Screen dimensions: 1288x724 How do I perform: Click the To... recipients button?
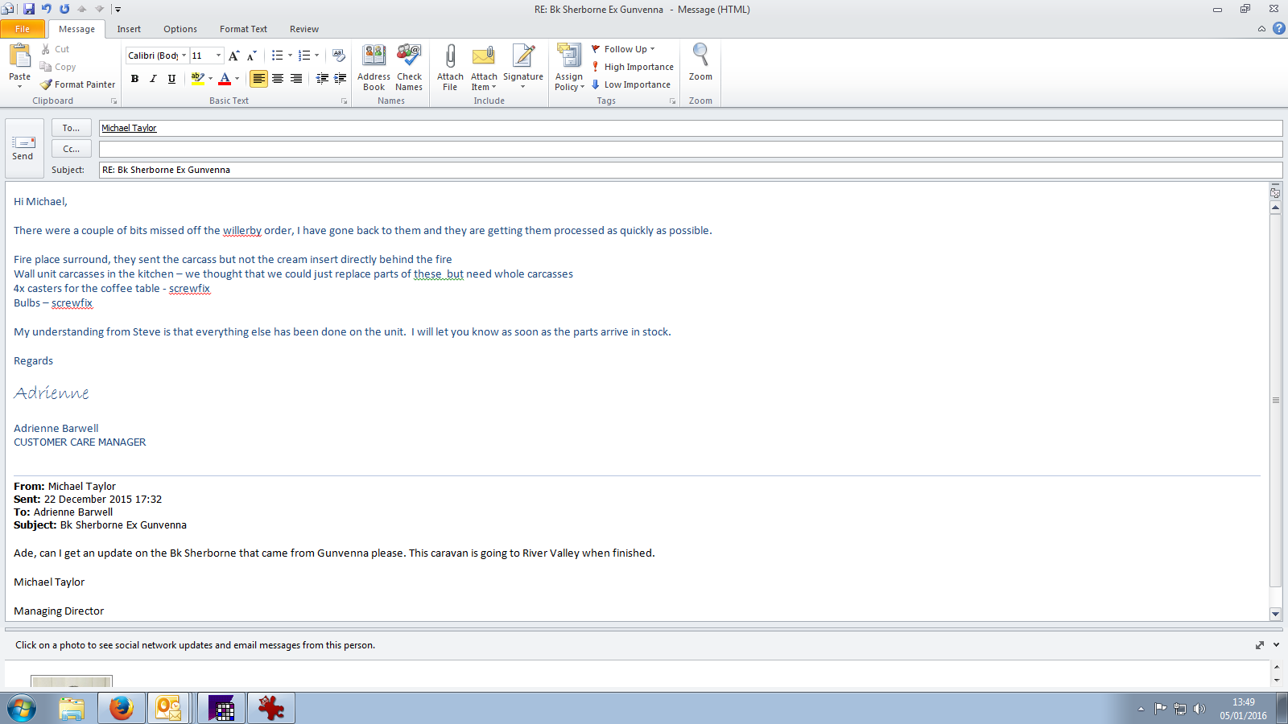72,128
